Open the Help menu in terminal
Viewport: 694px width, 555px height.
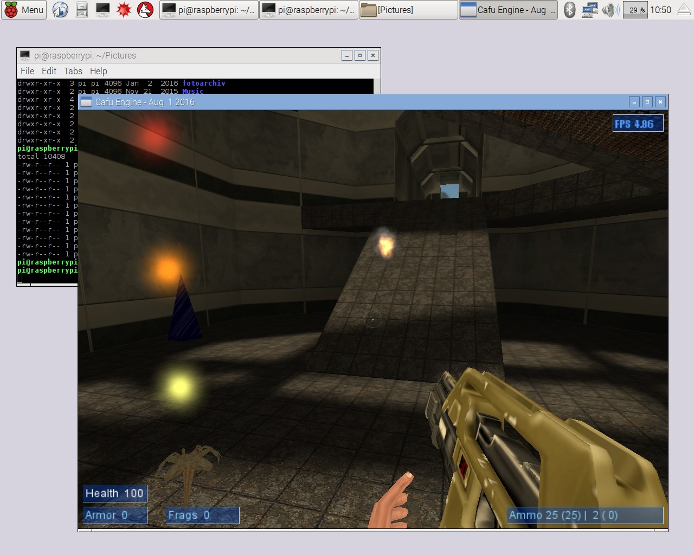click(x=98, y=71)
